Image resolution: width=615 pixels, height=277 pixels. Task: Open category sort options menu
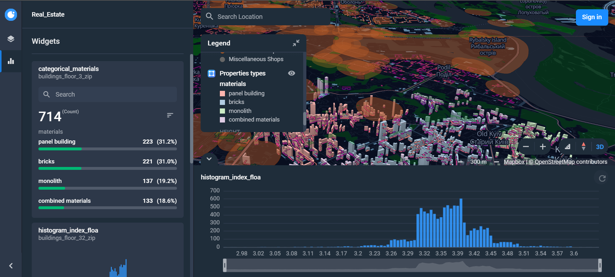pos(170,115)
